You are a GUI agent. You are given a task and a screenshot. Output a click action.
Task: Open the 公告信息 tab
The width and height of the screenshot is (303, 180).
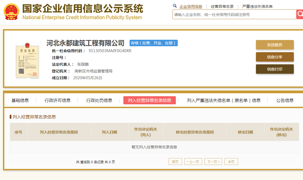click(x=285, y=101)
